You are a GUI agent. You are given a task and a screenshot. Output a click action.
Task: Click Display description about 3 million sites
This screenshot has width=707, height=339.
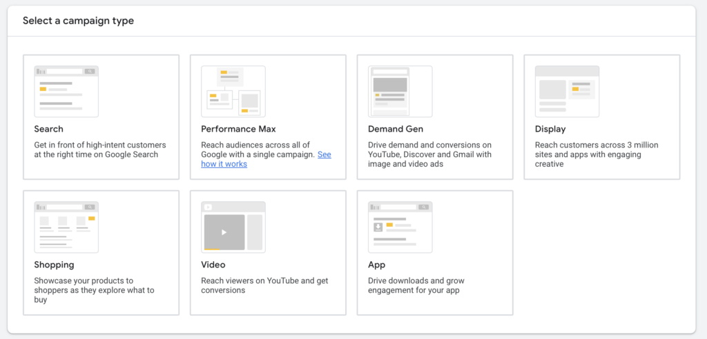coord(597,154)
